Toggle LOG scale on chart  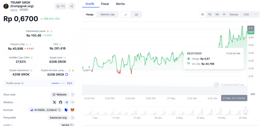point(246,14)
